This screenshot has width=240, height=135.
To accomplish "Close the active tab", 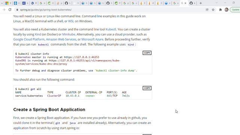I will click(185, 3).
